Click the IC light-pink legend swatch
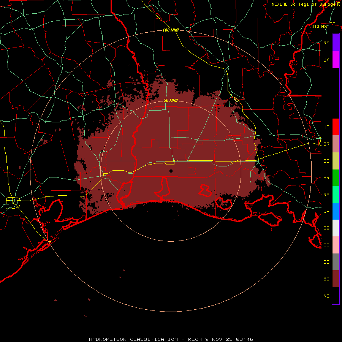The height and width of the screenshot is (342, 342). coord(336,245)
